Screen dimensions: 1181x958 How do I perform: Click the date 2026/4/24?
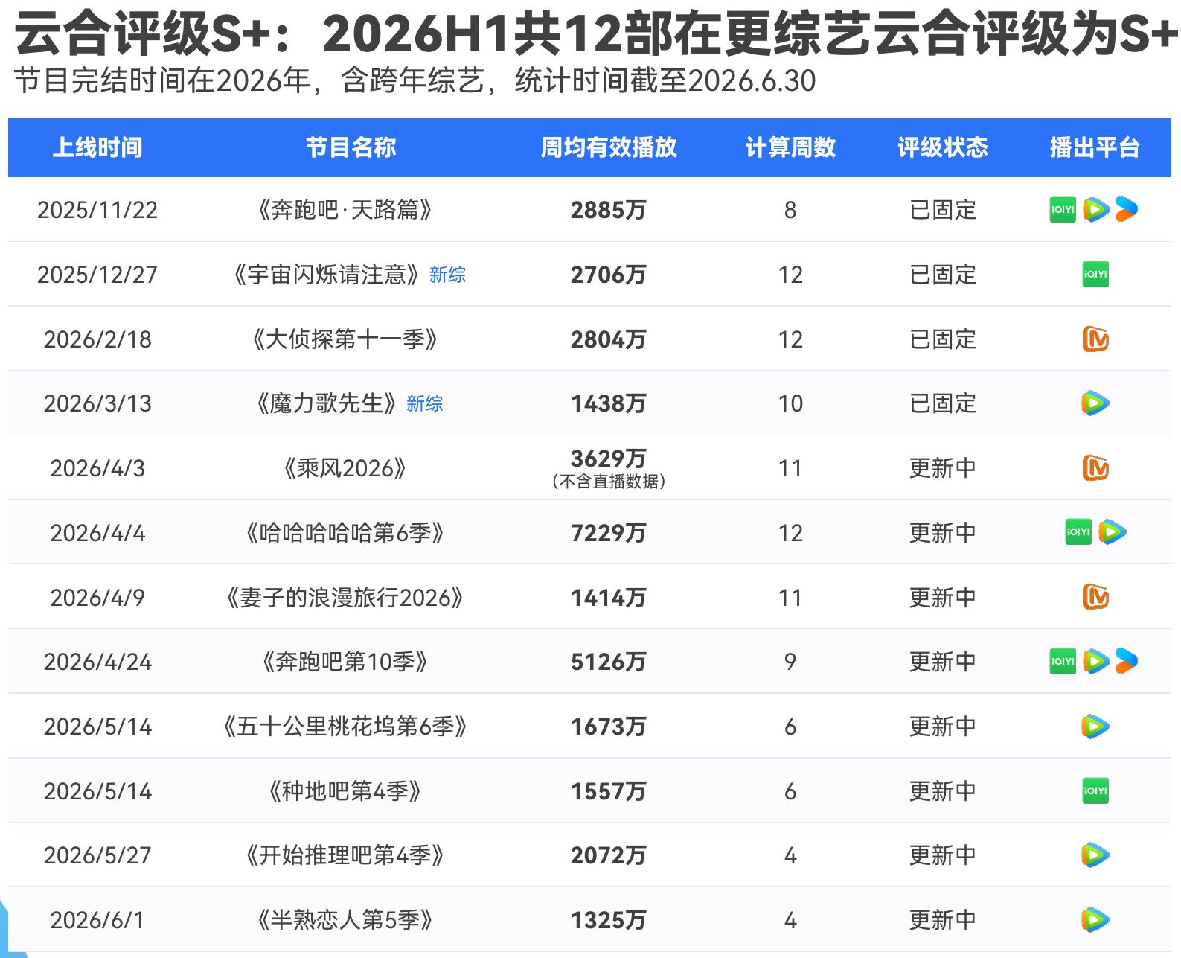click(x=97, y=662)
